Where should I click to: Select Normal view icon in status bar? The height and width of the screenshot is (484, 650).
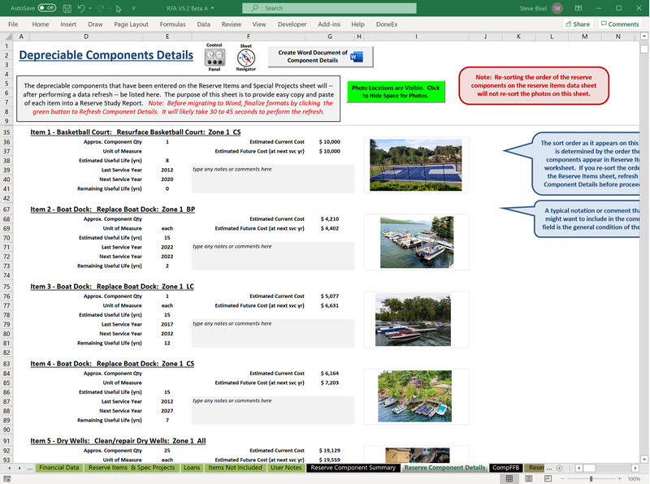[x=509, y=479]
